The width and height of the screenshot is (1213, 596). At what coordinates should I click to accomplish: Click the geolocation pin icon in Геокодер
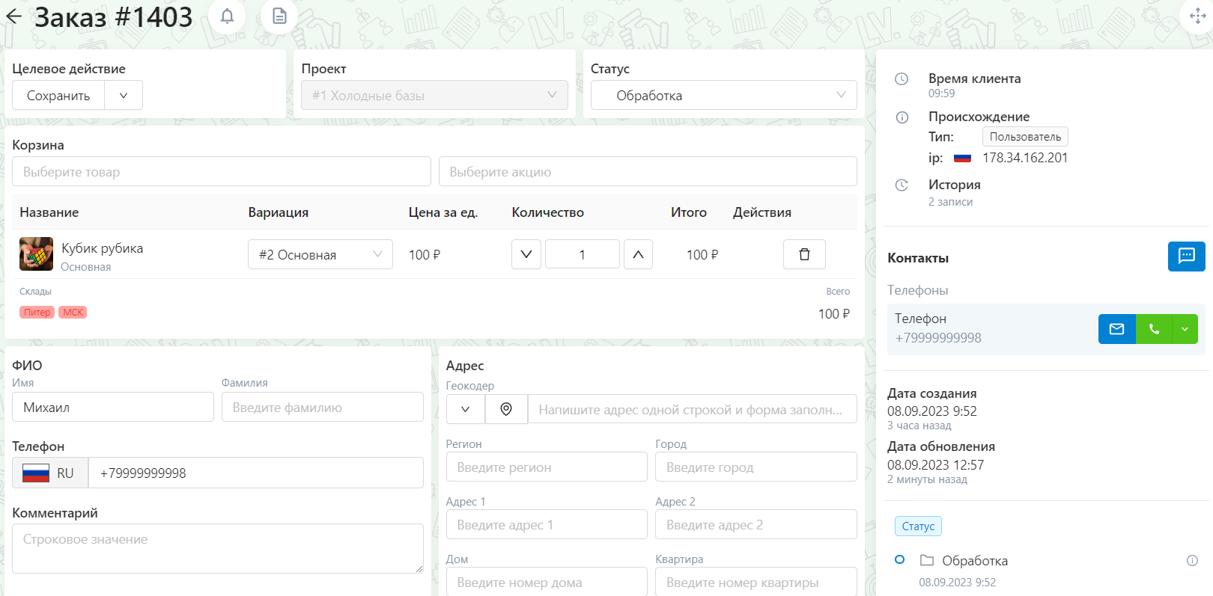[x=506, y=409]
